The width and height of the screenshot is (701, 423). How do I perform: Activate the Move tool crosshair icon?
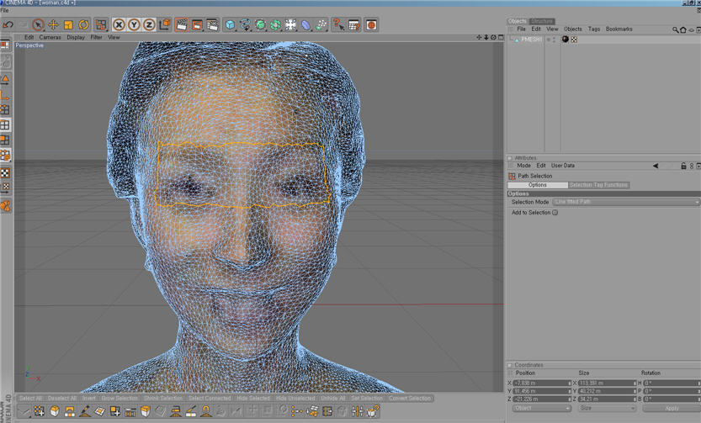point(53,25)
